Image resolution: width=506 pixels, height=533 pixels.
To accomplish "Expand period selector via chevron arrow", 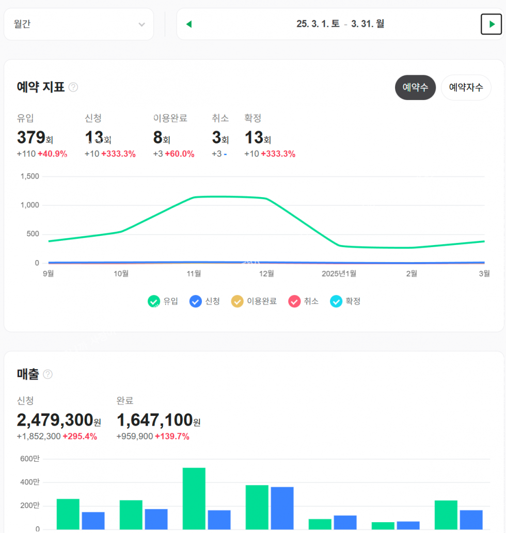I will 141,25.
